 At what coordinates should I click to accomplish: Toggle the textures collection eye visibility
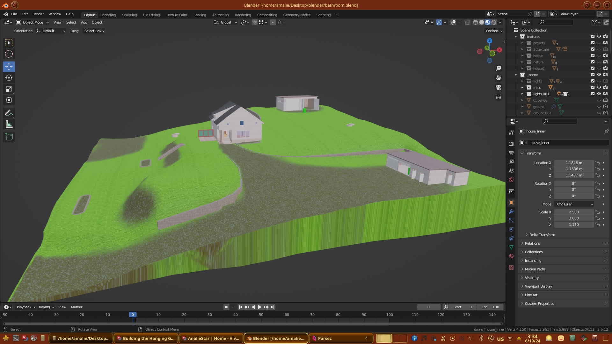point(599,37)
